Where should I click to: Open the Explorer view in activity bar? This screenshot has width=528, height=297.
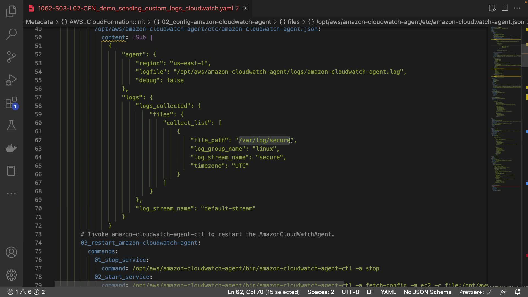(x=11, y=11)
